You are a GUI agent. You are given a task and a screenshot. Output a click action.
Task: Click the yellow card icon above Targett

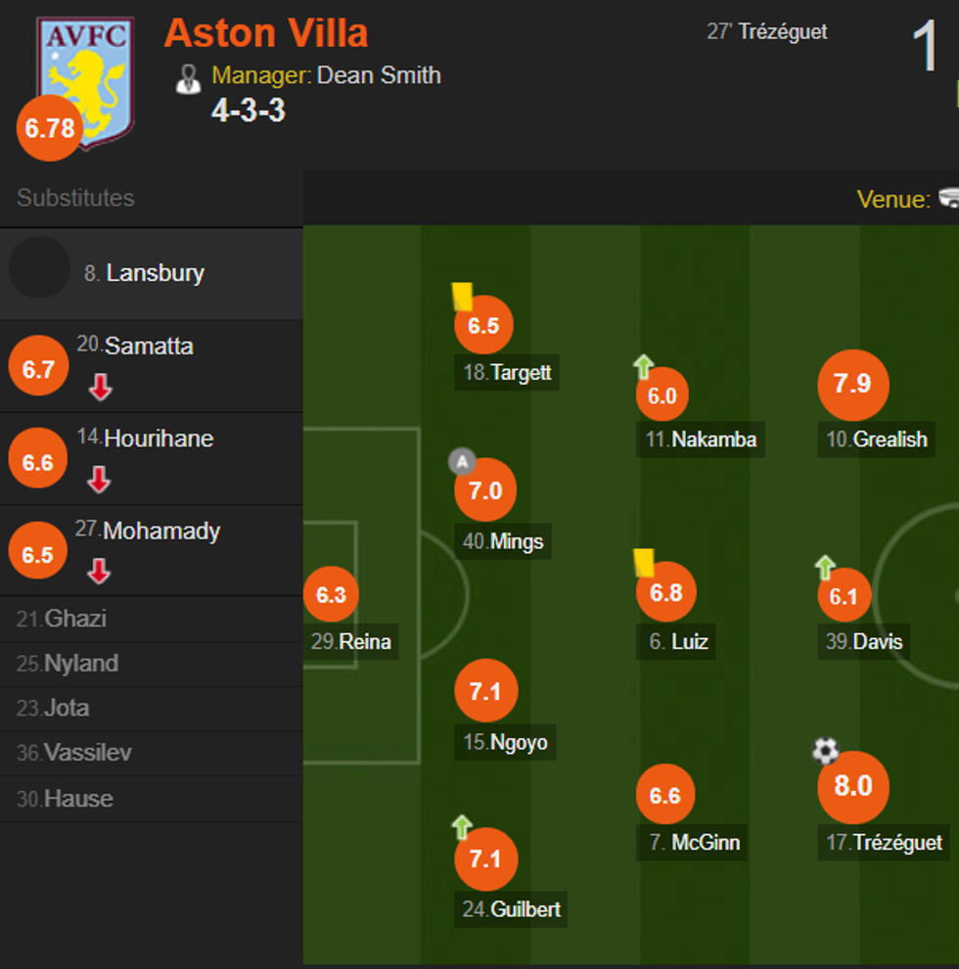point(462,297)
